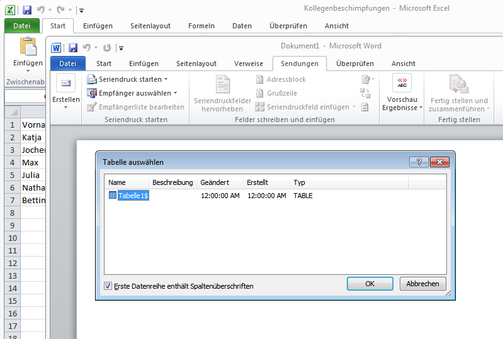
Task: Toggle Erste Datenreihe enthält Spaltenüberschriften checkbox
Action: (x=108, y=286)
